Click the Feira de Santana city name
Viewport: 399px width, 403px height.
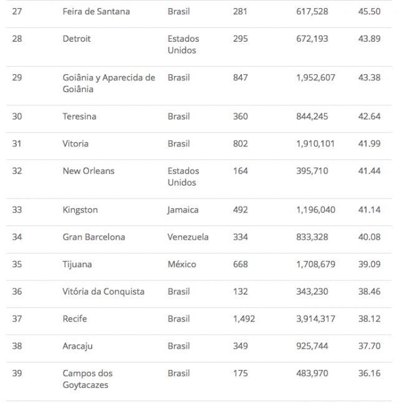(x=96, y=12)
